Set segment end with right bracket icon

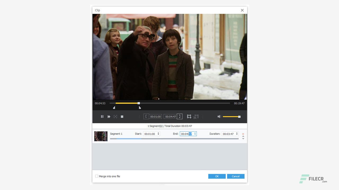[179, 116]
